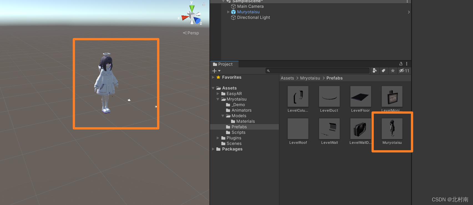The image size is (473, 205).
Task: Switch to the Project tab
Action: coord(224,64)
